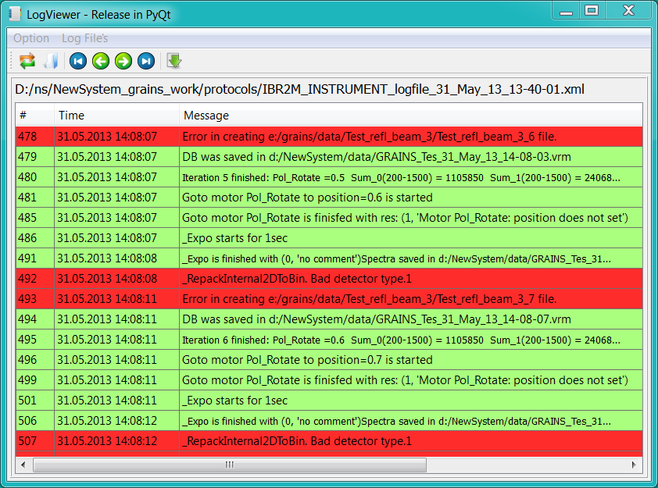Click the green download arrow icon
This screenshot has height=488, width=658.
point(173,61)
